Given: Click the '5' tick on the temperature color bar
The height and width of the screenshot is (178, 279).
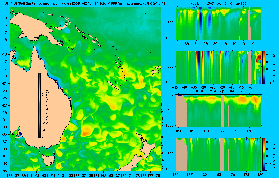Looking at the screenshot, I should pos(43,73).
